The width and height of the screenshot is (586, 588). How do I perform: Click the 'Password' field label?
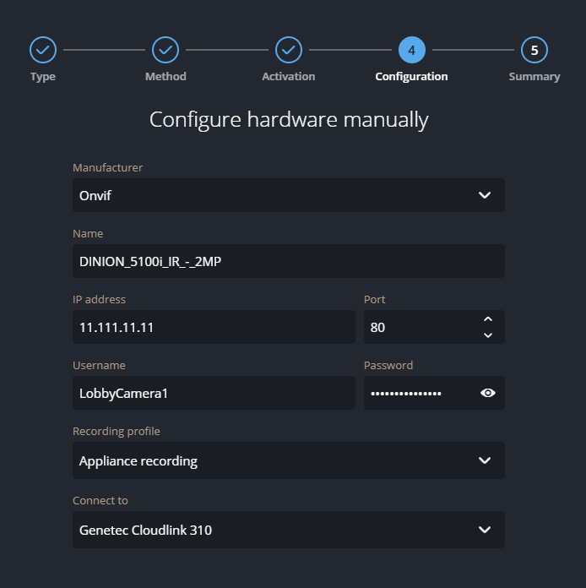pyautogui.click(x=388, y=366)
